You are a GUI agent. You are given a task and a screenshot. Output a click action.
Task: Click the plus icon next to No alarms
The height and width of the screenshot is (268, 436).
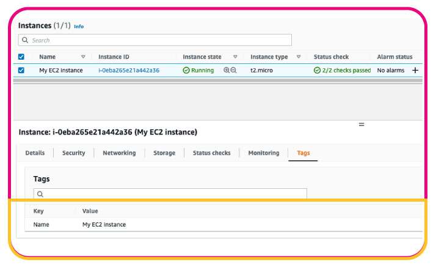pyautogui.click(x=415, y=71)
